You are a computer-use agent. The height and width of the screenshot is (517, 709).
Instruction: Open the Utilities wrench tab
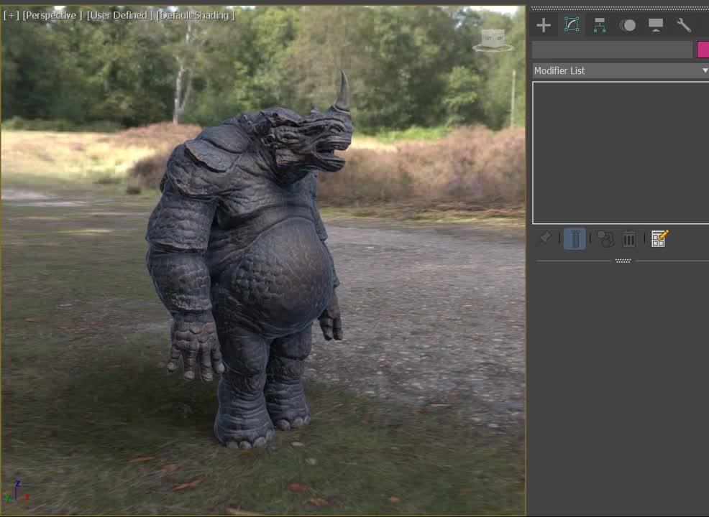[684, 25]
